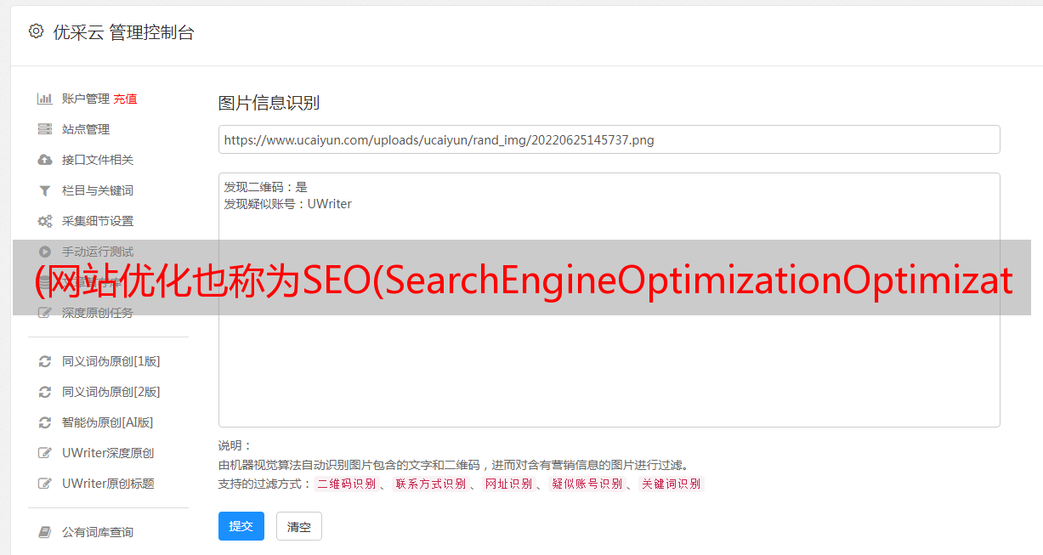Click the edit icon beside UWriter深度原创
Image resolution: width=1043 pixels, height=555 pixels.
(x=45, y=453)
